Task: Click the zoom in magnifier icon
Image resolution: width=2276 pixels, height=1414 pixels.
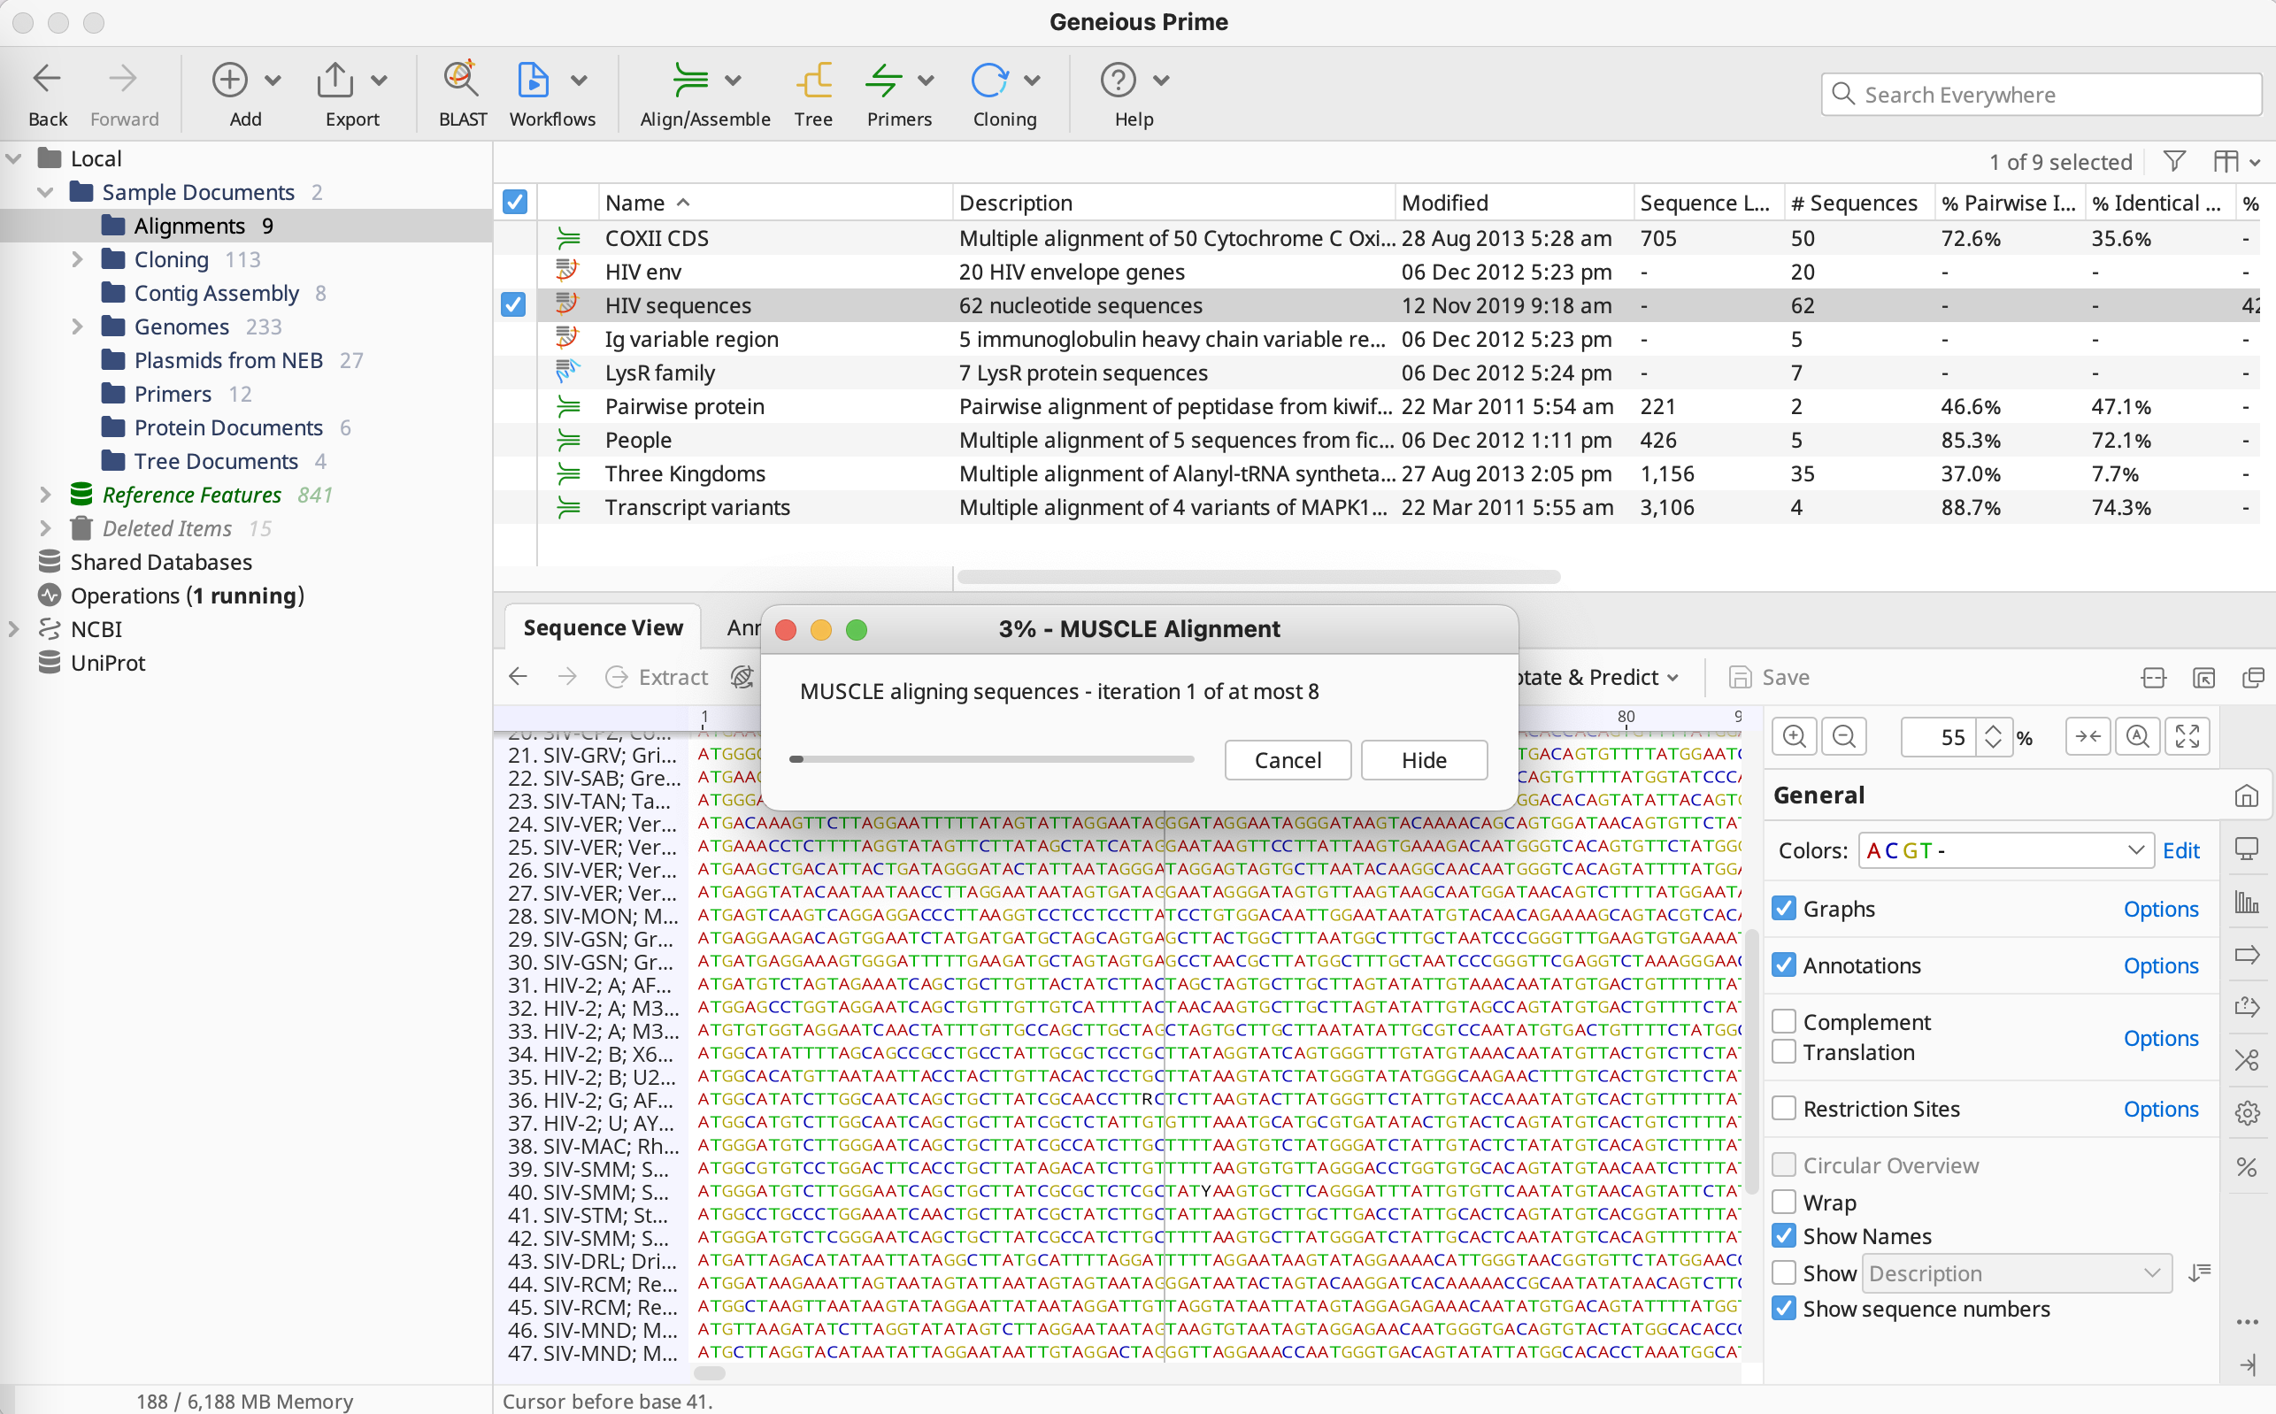Action: (1794, 737)
